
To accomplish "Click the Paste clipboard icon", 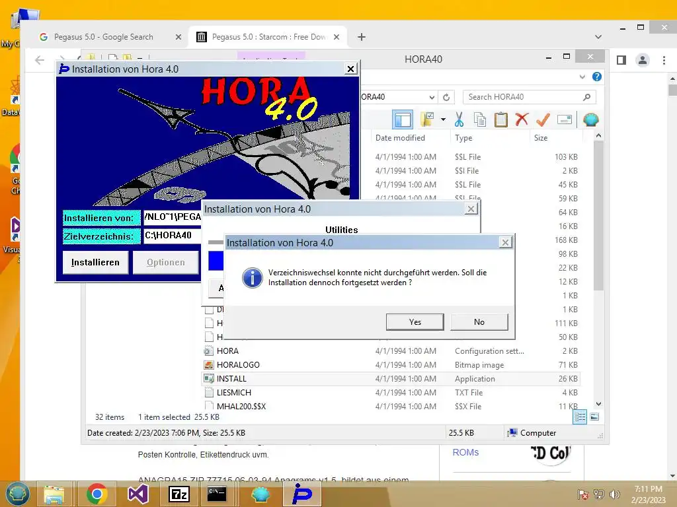I will coord(501,119).
